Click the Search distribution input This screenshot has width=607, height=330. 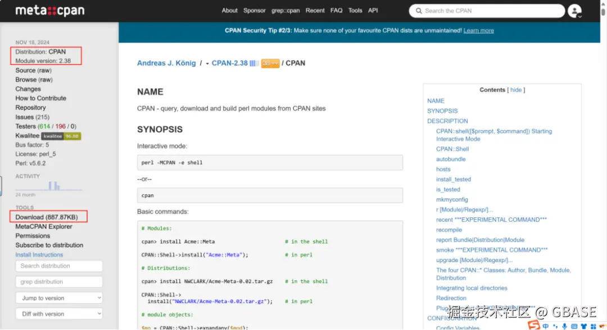(59, 266)
